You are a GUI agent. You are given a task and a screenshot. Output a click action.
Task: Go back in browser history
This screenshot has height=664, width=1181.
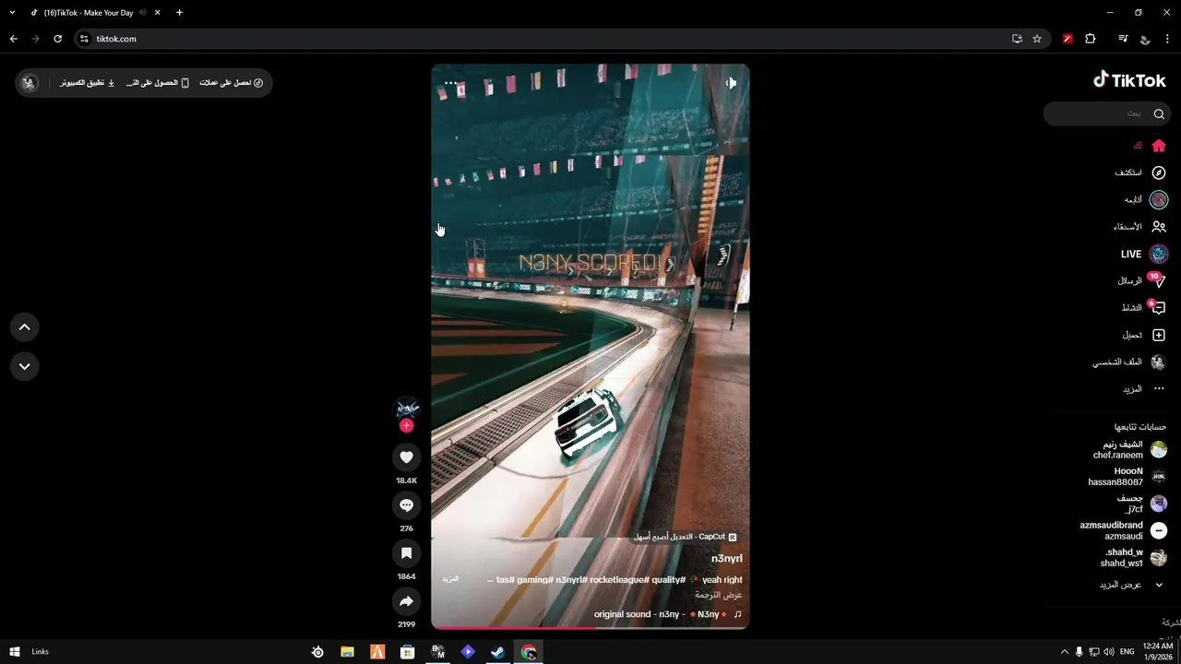(x=14, y=39)
